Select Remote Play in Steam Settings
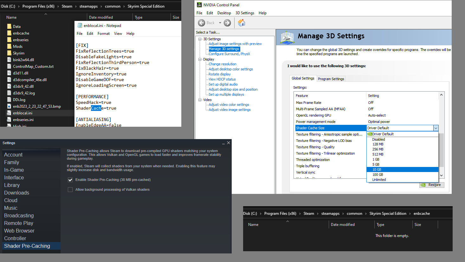 pos(19,223)
